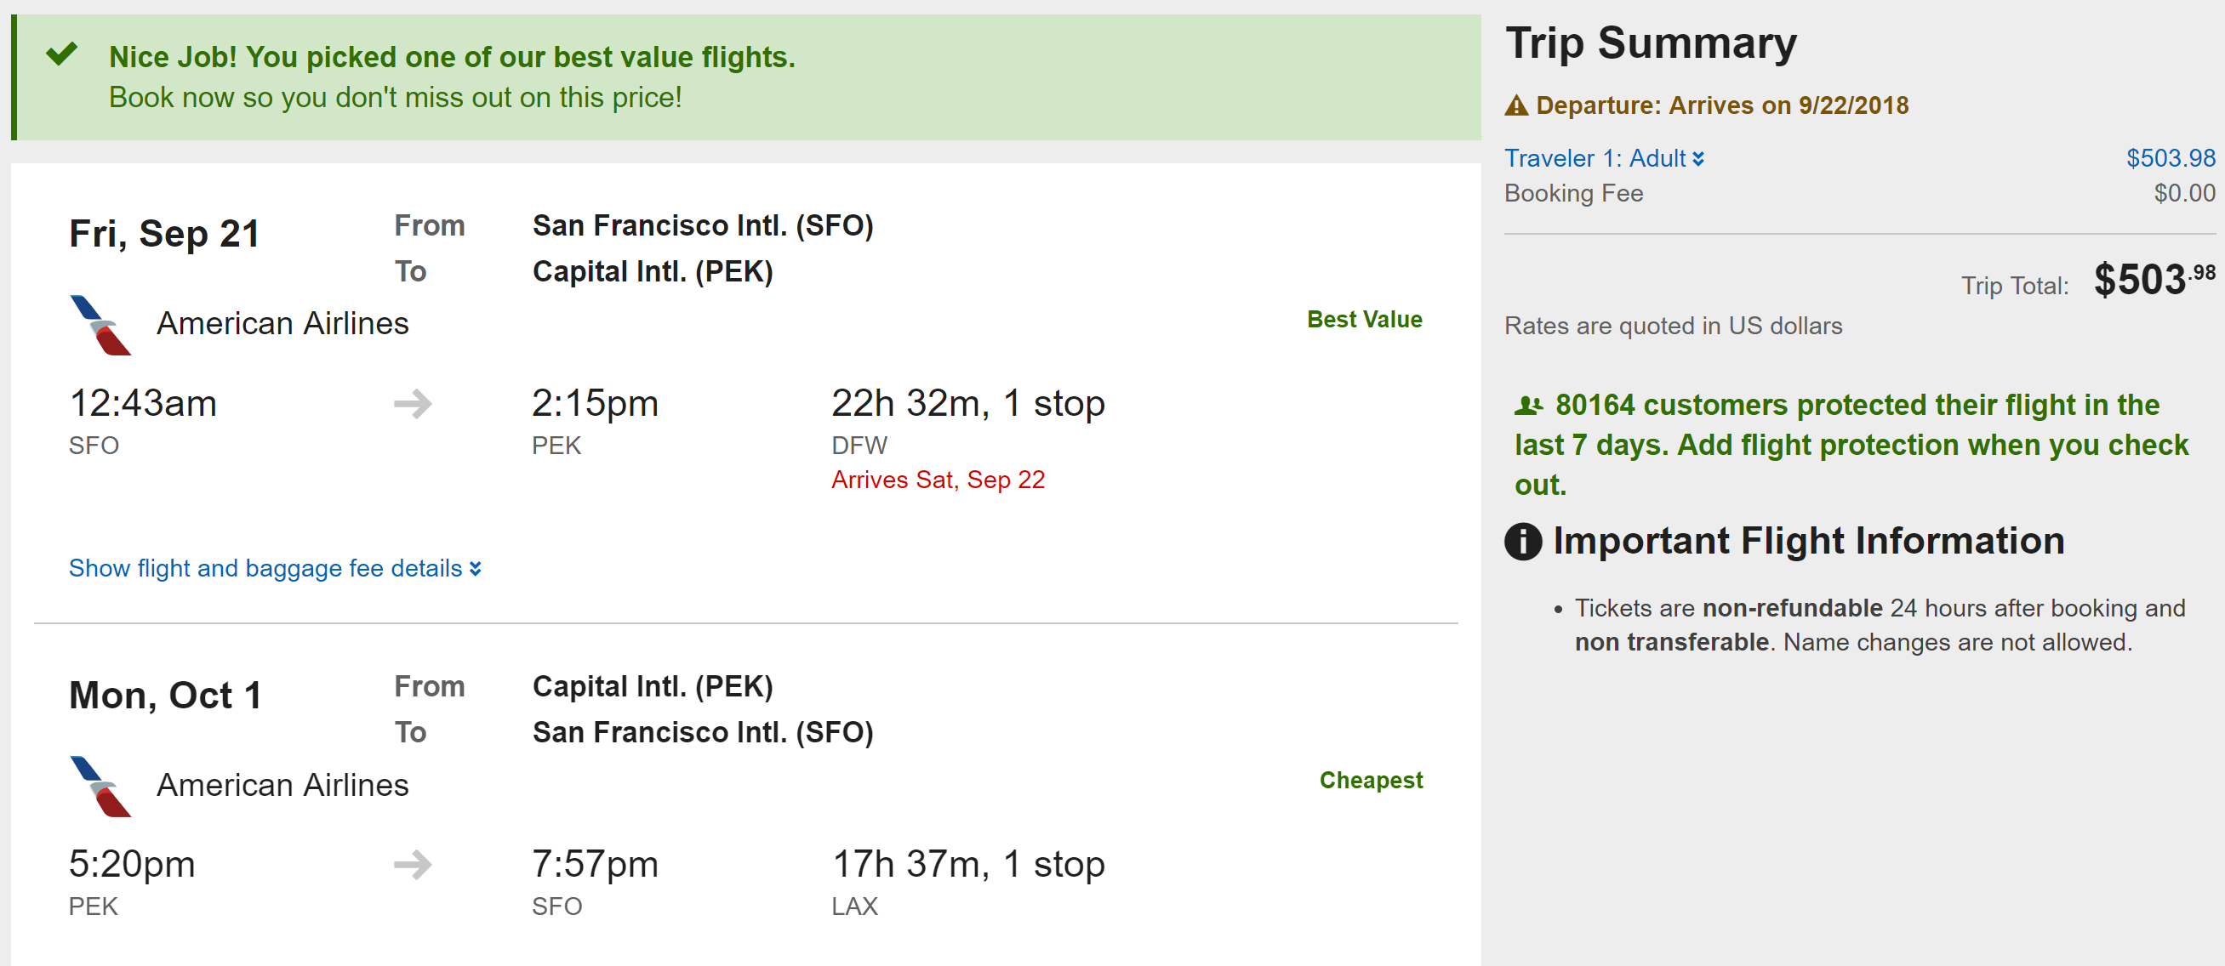
Task: Click the Best Value label
Action: 1364,320
